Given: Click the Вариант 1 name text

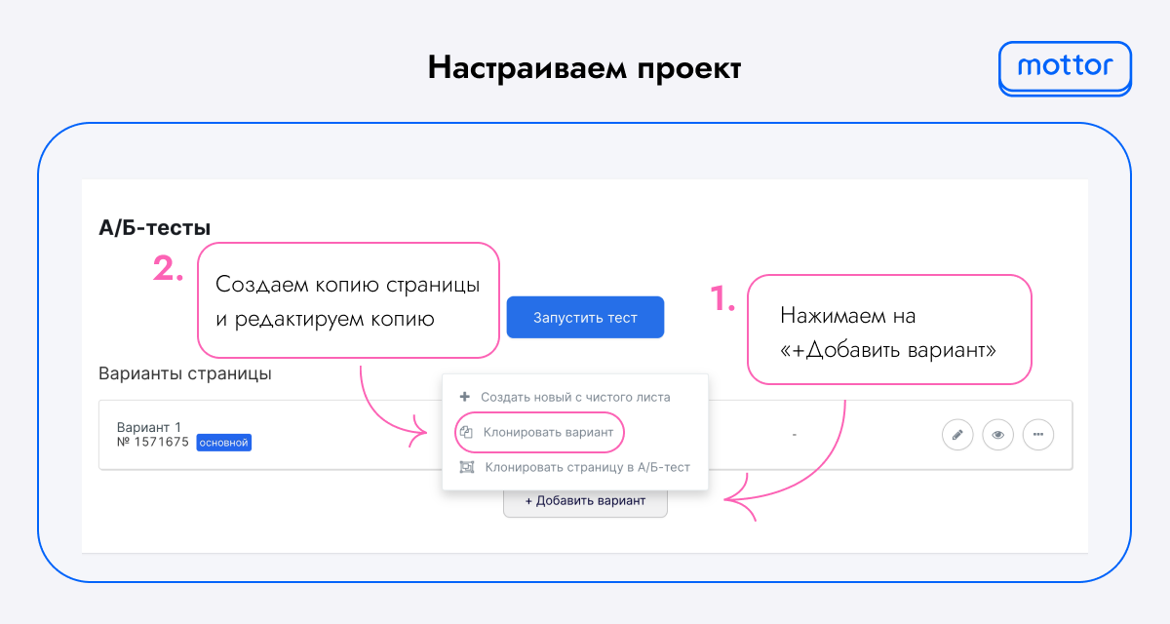Looking at the screenshot, I should [x=149, y=427].
